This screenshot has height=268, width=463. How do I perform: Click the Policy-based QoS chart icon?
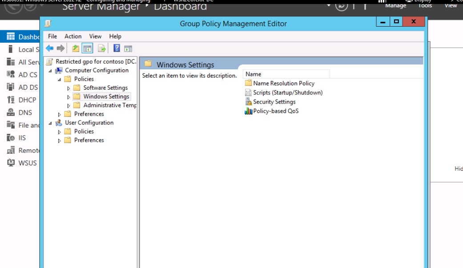(x=248, y=111)
